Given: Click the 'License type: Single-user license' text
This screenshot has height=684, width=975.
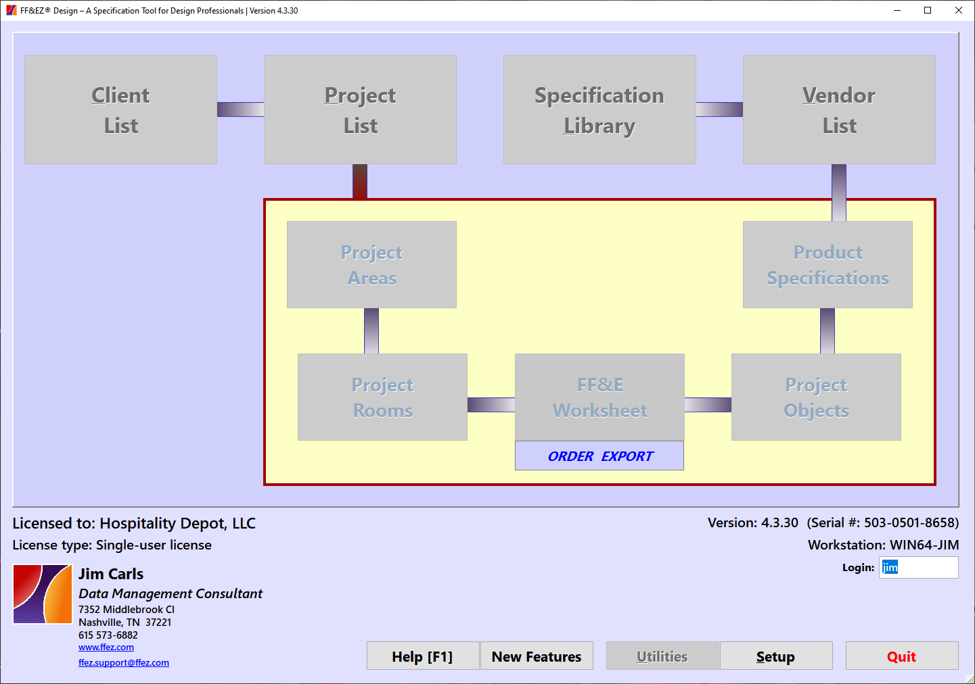Looking at the screenshot, I should point(112,545).
